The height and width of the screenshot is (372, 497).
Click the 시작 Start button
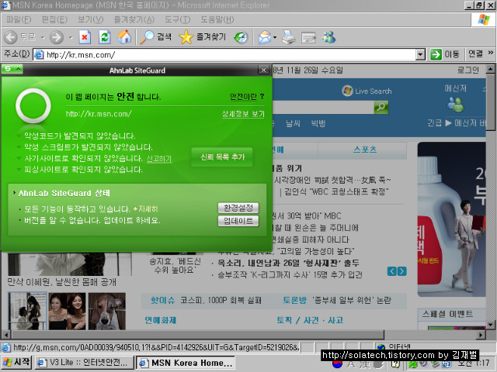pos(16,362)
